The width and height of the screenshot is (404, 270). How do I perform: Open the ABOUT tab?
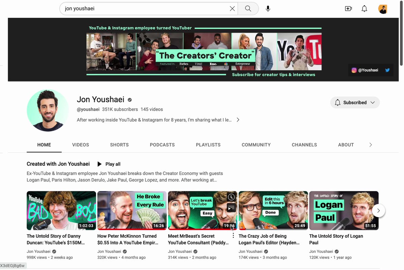click(346, 145)
